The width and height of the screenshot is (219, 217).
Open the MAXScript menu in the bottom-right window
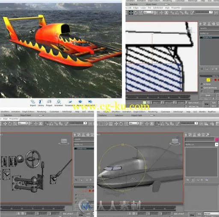tap(178, 112)
